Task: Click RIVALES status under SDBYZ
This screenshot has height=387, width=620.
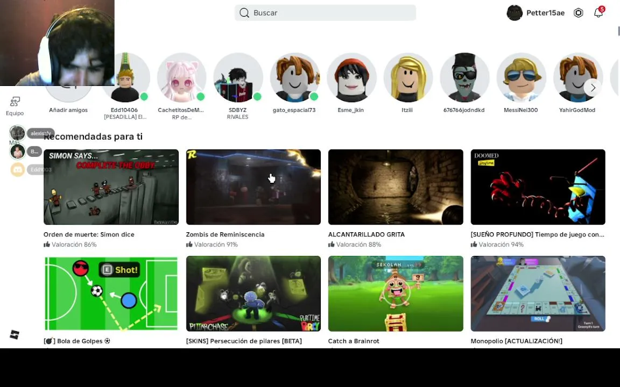Action: tap(238, 117)
